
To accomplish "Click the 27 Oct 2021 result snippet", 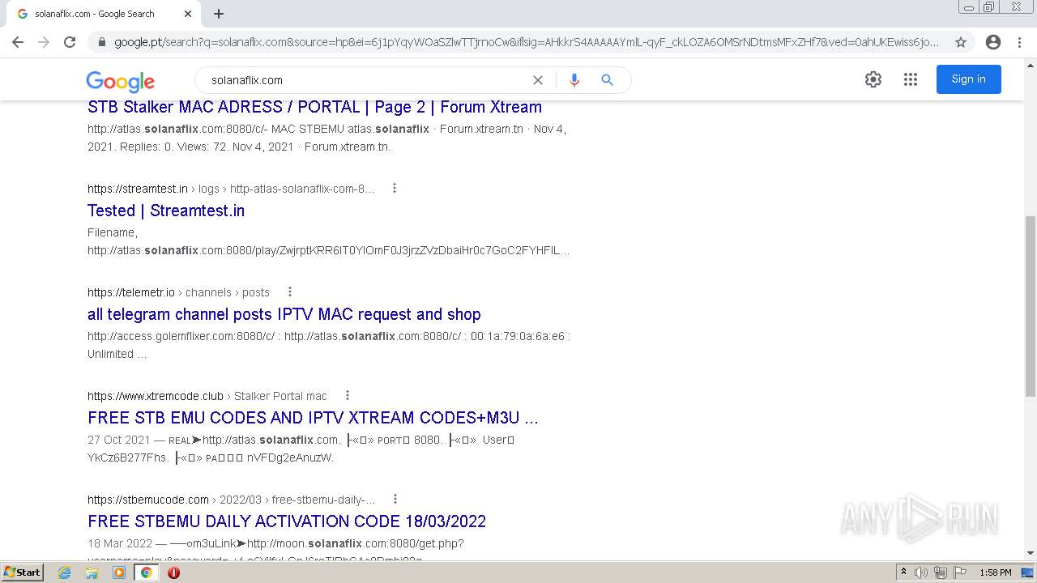I will (301, 449).
